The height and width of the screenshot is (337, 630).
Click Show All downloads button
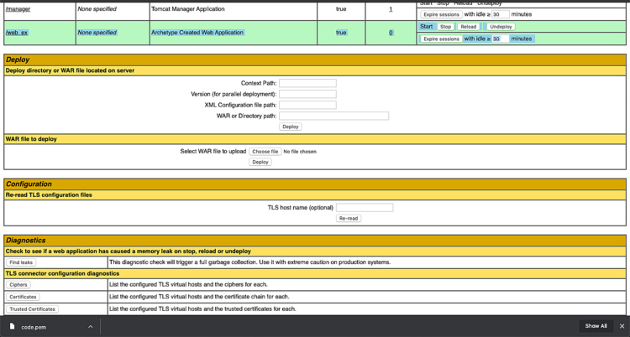click(x=596, y=326)
